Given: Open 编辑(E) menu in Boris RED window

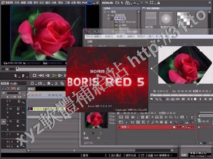Looking at the screenshot, I should coord(98,36).
